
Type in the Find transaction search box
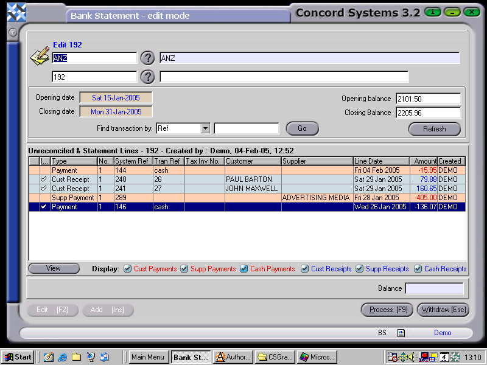click(x=245, y=128)
